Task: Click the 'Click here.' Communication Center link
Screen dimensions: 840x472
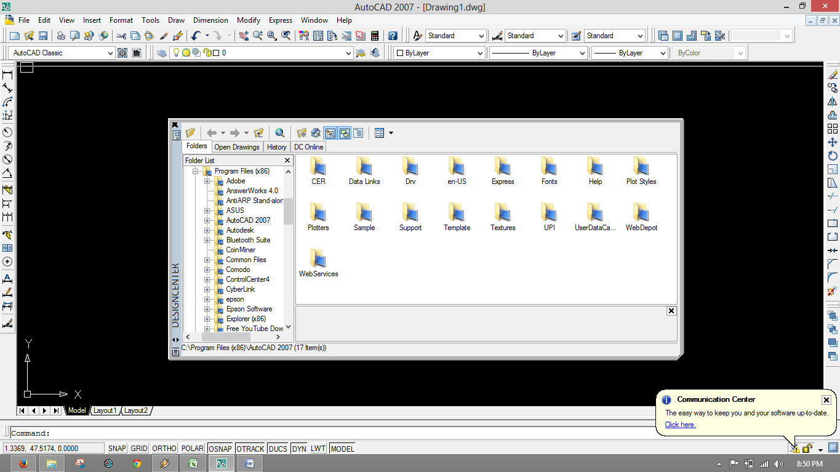Action: pos(679,425)
